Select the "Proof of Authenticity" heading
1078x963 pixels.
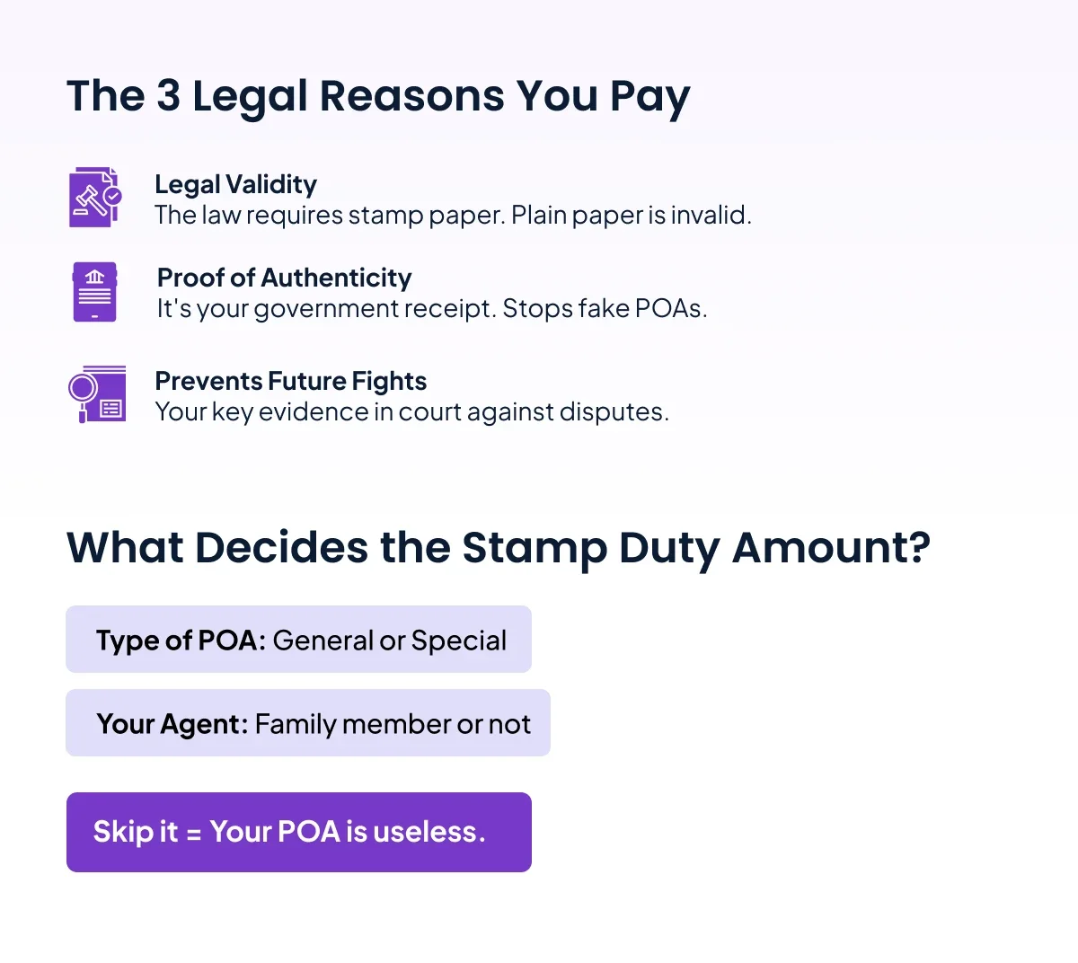click(284, 278)
